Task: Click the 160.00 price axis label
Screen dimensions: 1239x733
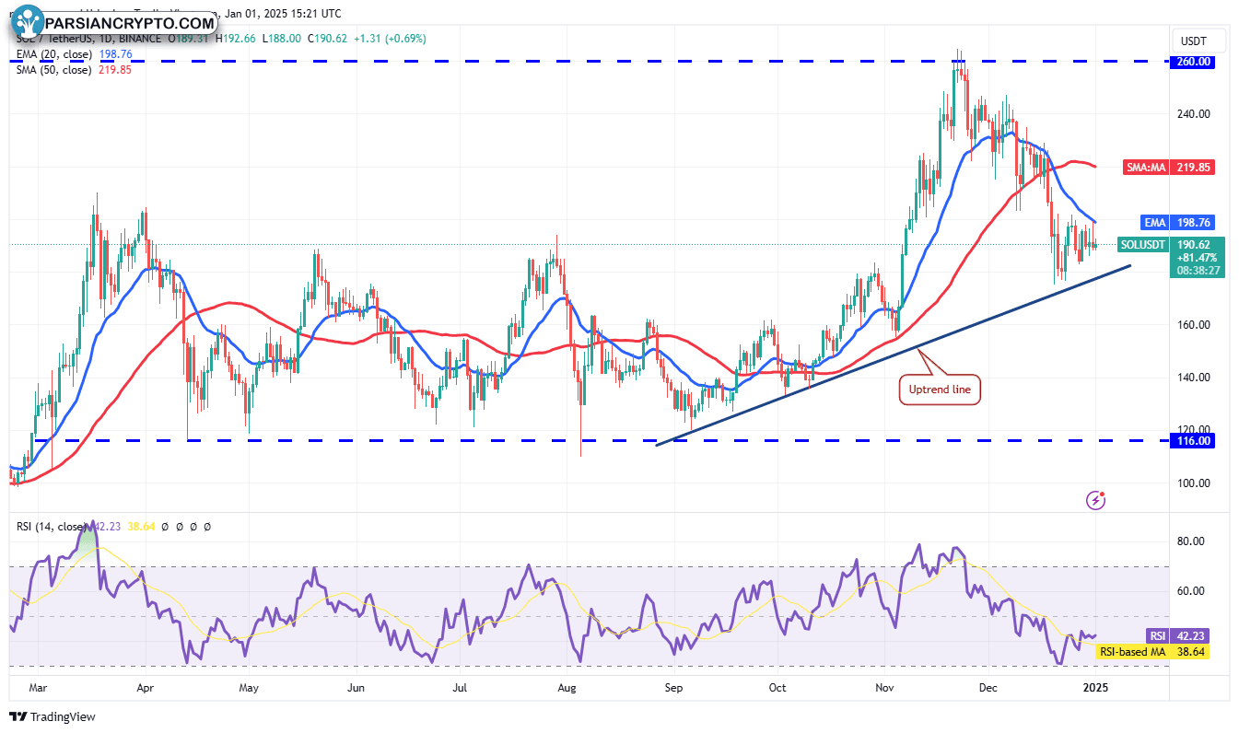Action: point(1196,325)
